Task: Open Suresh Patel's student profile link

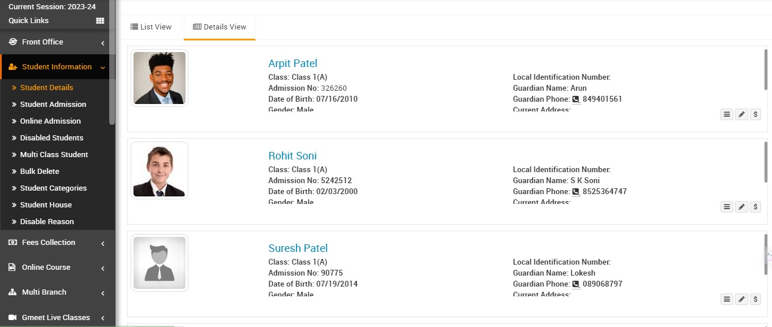Action: point(298,248)
